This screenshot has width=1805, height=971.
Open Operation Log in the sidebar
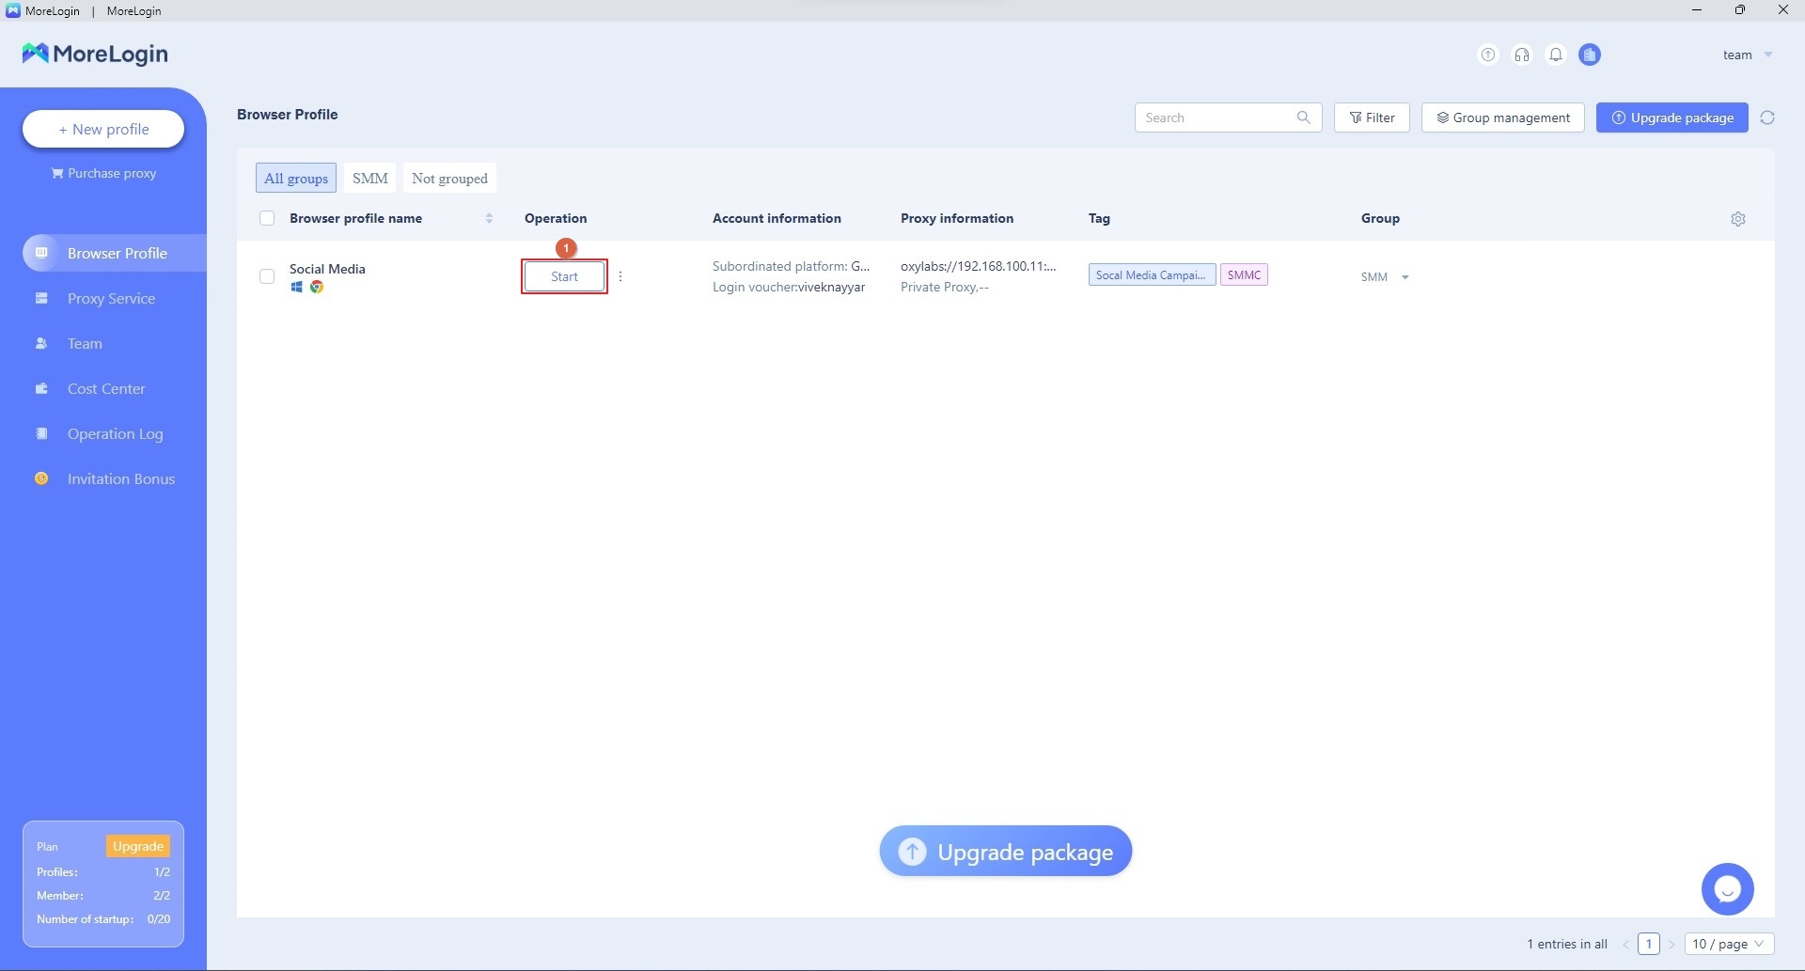pyautogui.click(x=115, y=433)
